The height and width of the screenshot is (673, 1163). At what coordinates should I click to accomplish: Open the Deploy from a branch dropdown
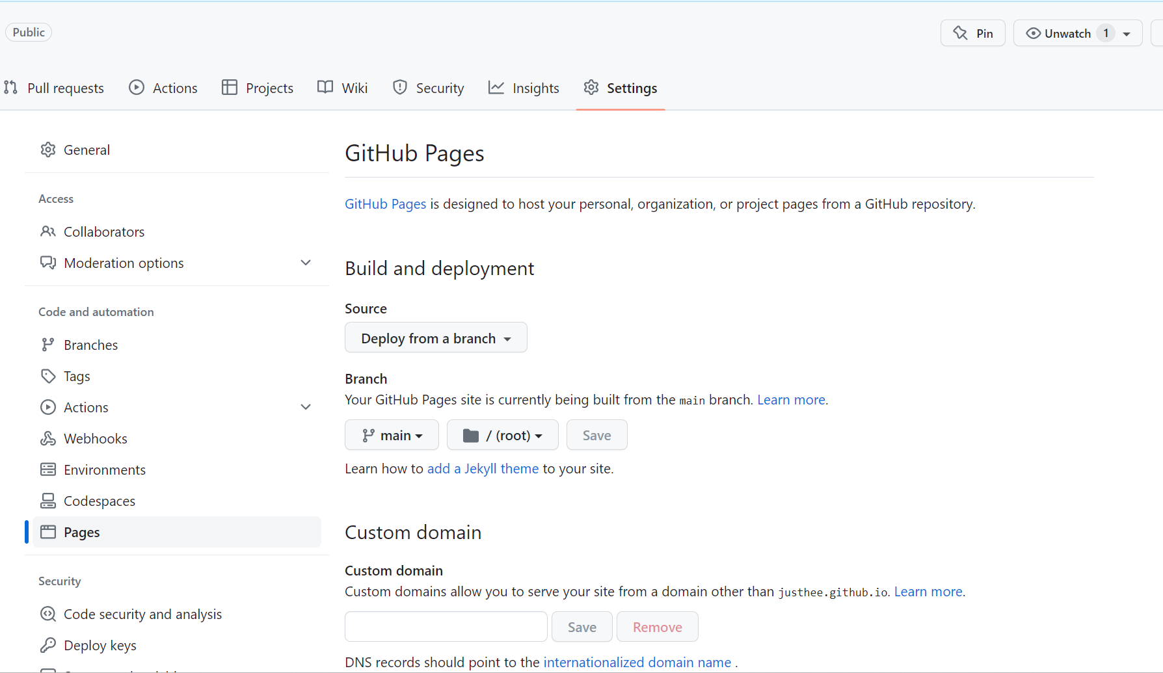coord(436,337)
